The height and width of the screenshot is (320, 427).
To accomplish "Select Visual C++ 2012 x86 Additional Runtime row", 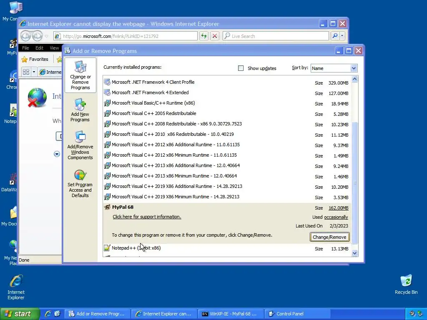I will click(227, 145).
